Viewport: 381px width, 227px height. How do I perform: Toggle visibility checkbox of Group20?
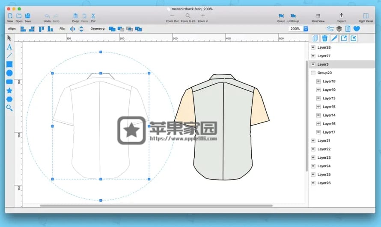coord(313,73)
